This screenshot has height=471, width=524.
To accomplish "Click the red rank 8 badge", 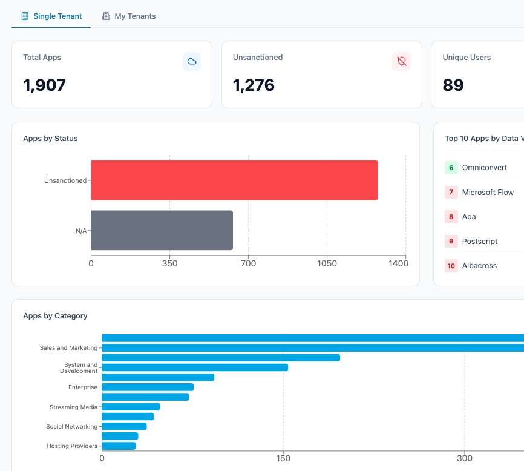I will 451,217.
